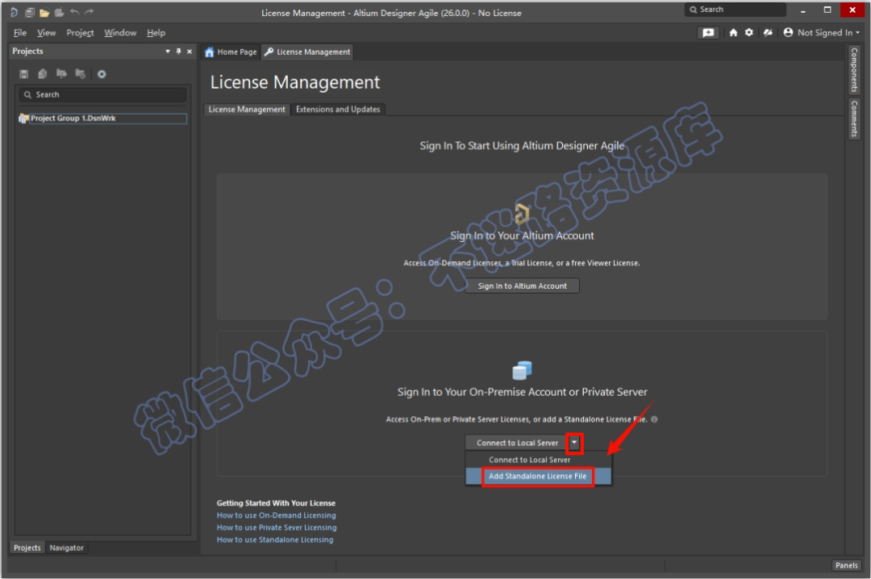
Task: Click the feedback comment-plus icon
Action: pos(708,33)
